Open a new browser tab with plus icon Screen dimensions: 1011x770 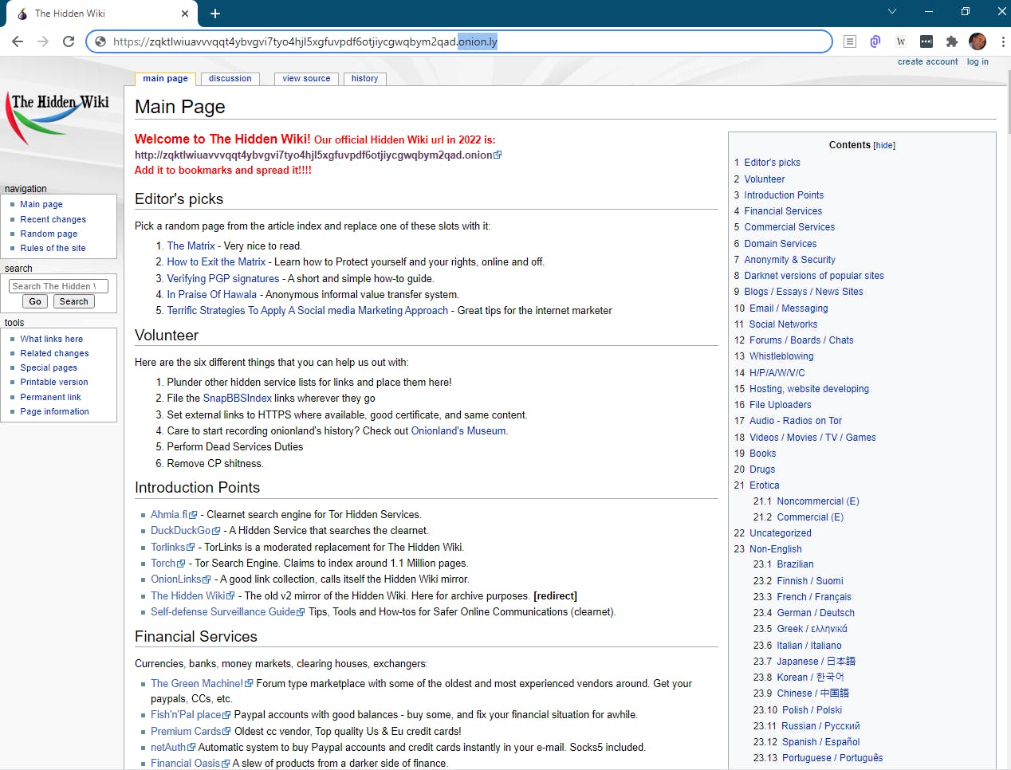(215, 14)
